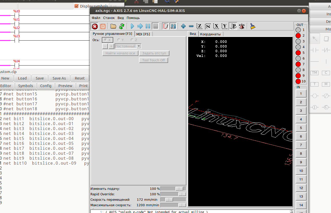Toggle the Display symbols checkbox
The width and height of the screenshot is (331, 213).
76,6
